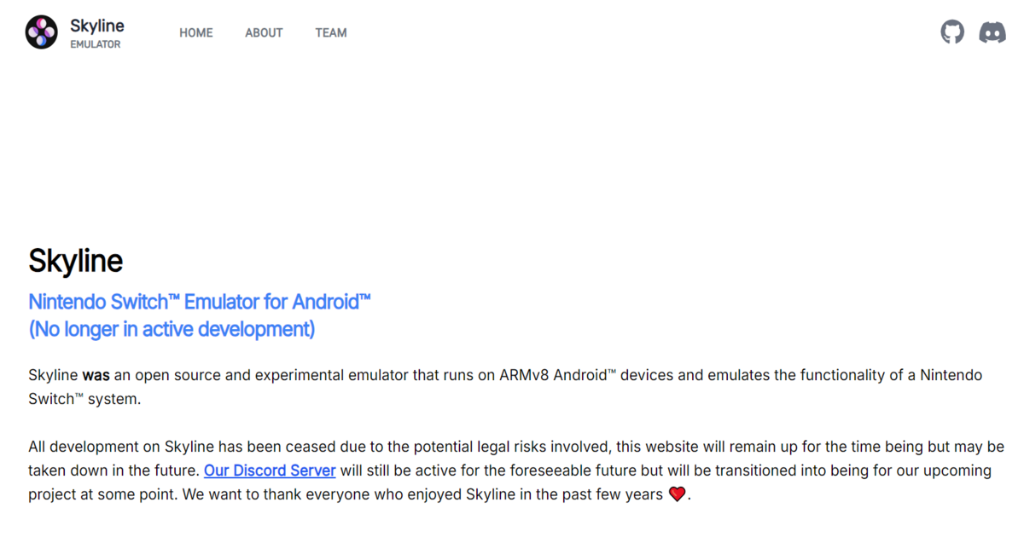
Task: Click "(No longer in active development)" text
Action: click(x=172, y=329)
